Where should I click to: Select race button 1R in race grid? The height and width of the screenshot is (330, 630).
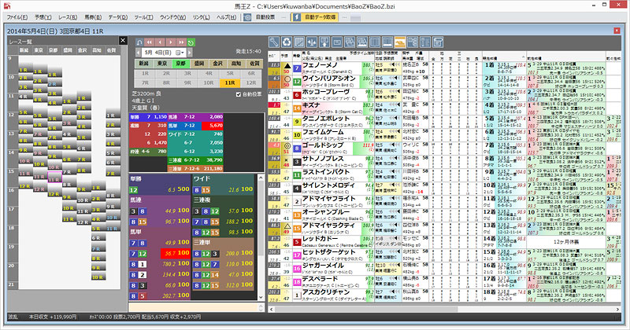(145, 74)
